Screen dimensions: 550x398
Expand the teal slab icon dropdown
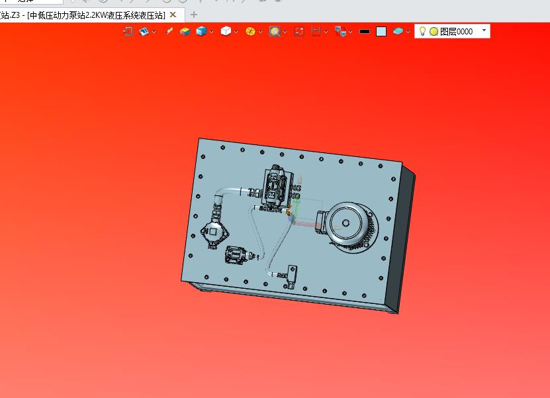[408, 32]
